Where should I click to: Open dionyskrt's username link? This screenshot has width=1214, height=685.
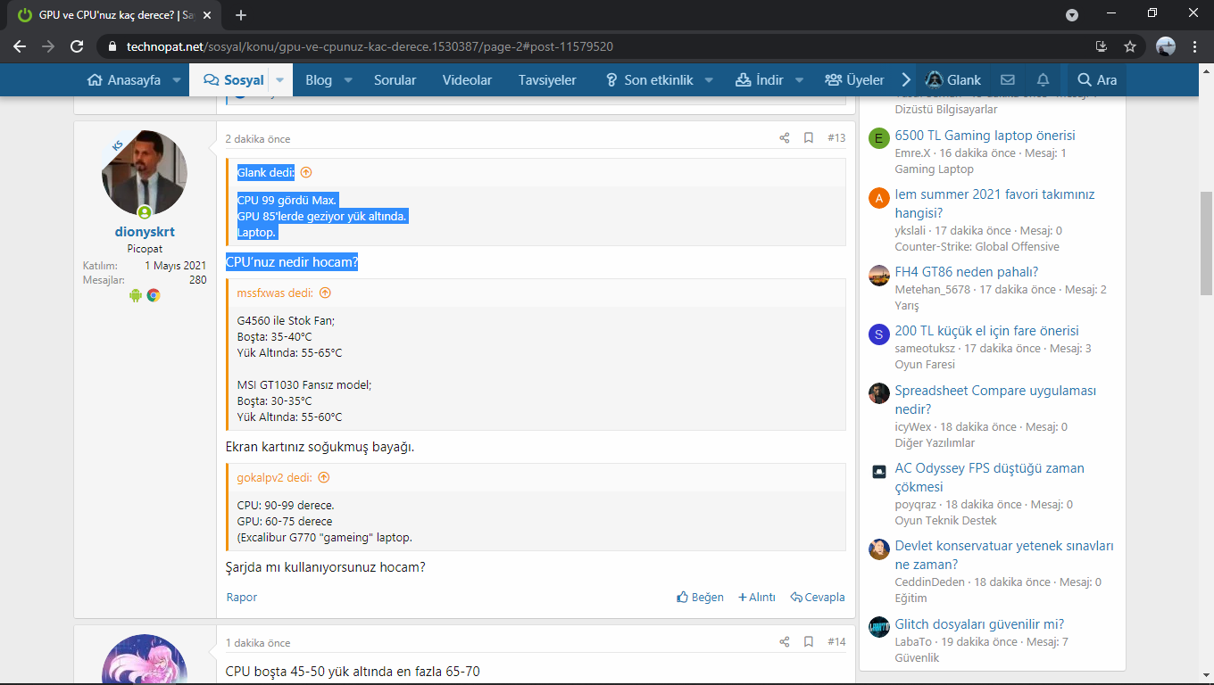coord(145,232)
